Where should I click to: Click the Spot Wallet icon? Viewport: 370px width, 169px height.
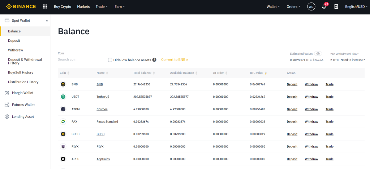7,21
